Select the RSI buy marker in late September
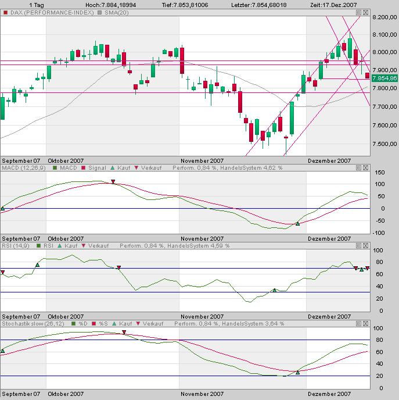399x400 pixels. (37, 265)
